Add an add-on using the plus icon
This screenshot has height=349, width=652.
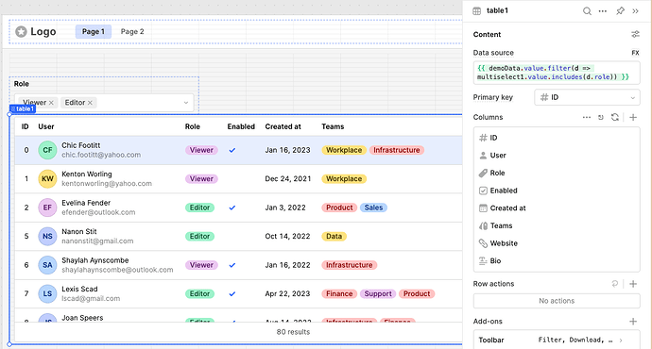tap(633, 322)
